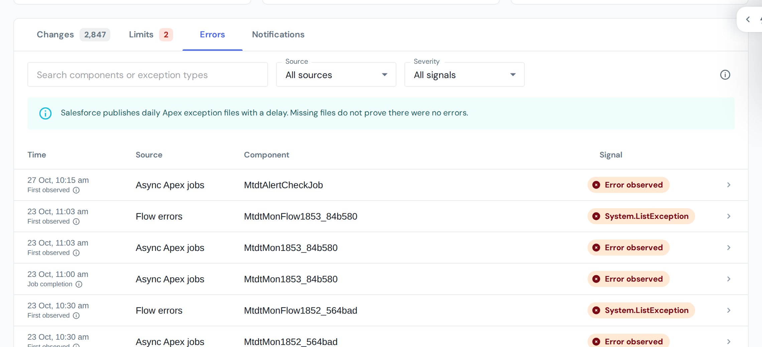Expand MtdtMonFlow1852_564bad row chevron
The height and width of the screenshot is (347, 762).
[x=729, y=310]
